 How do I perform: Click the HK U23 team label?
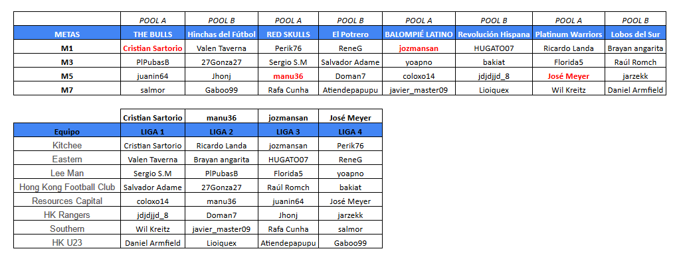[67, 242]
